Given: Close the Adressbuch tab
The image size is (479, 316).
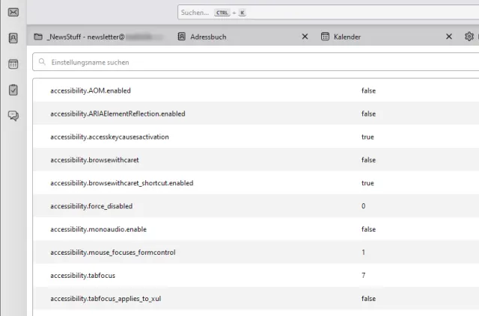Looking at the screenshot, I should (x=305, y=37).
